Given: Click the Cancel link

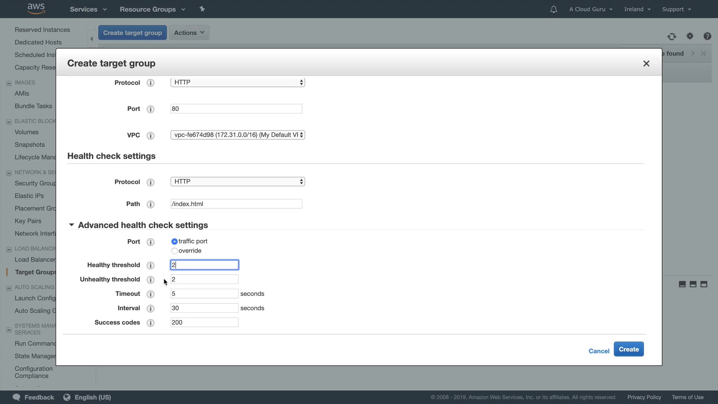Looking at the screenshot, I should [x=599, y=351].
